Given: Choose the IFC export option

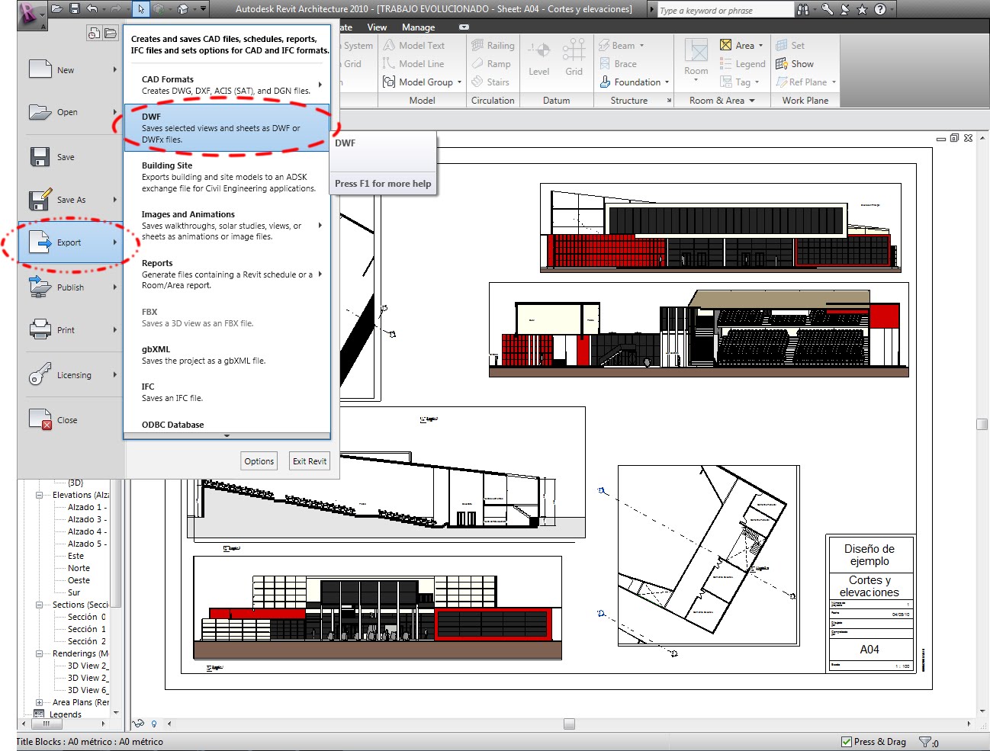Looking at the screenshot, I should click(227, 393).
